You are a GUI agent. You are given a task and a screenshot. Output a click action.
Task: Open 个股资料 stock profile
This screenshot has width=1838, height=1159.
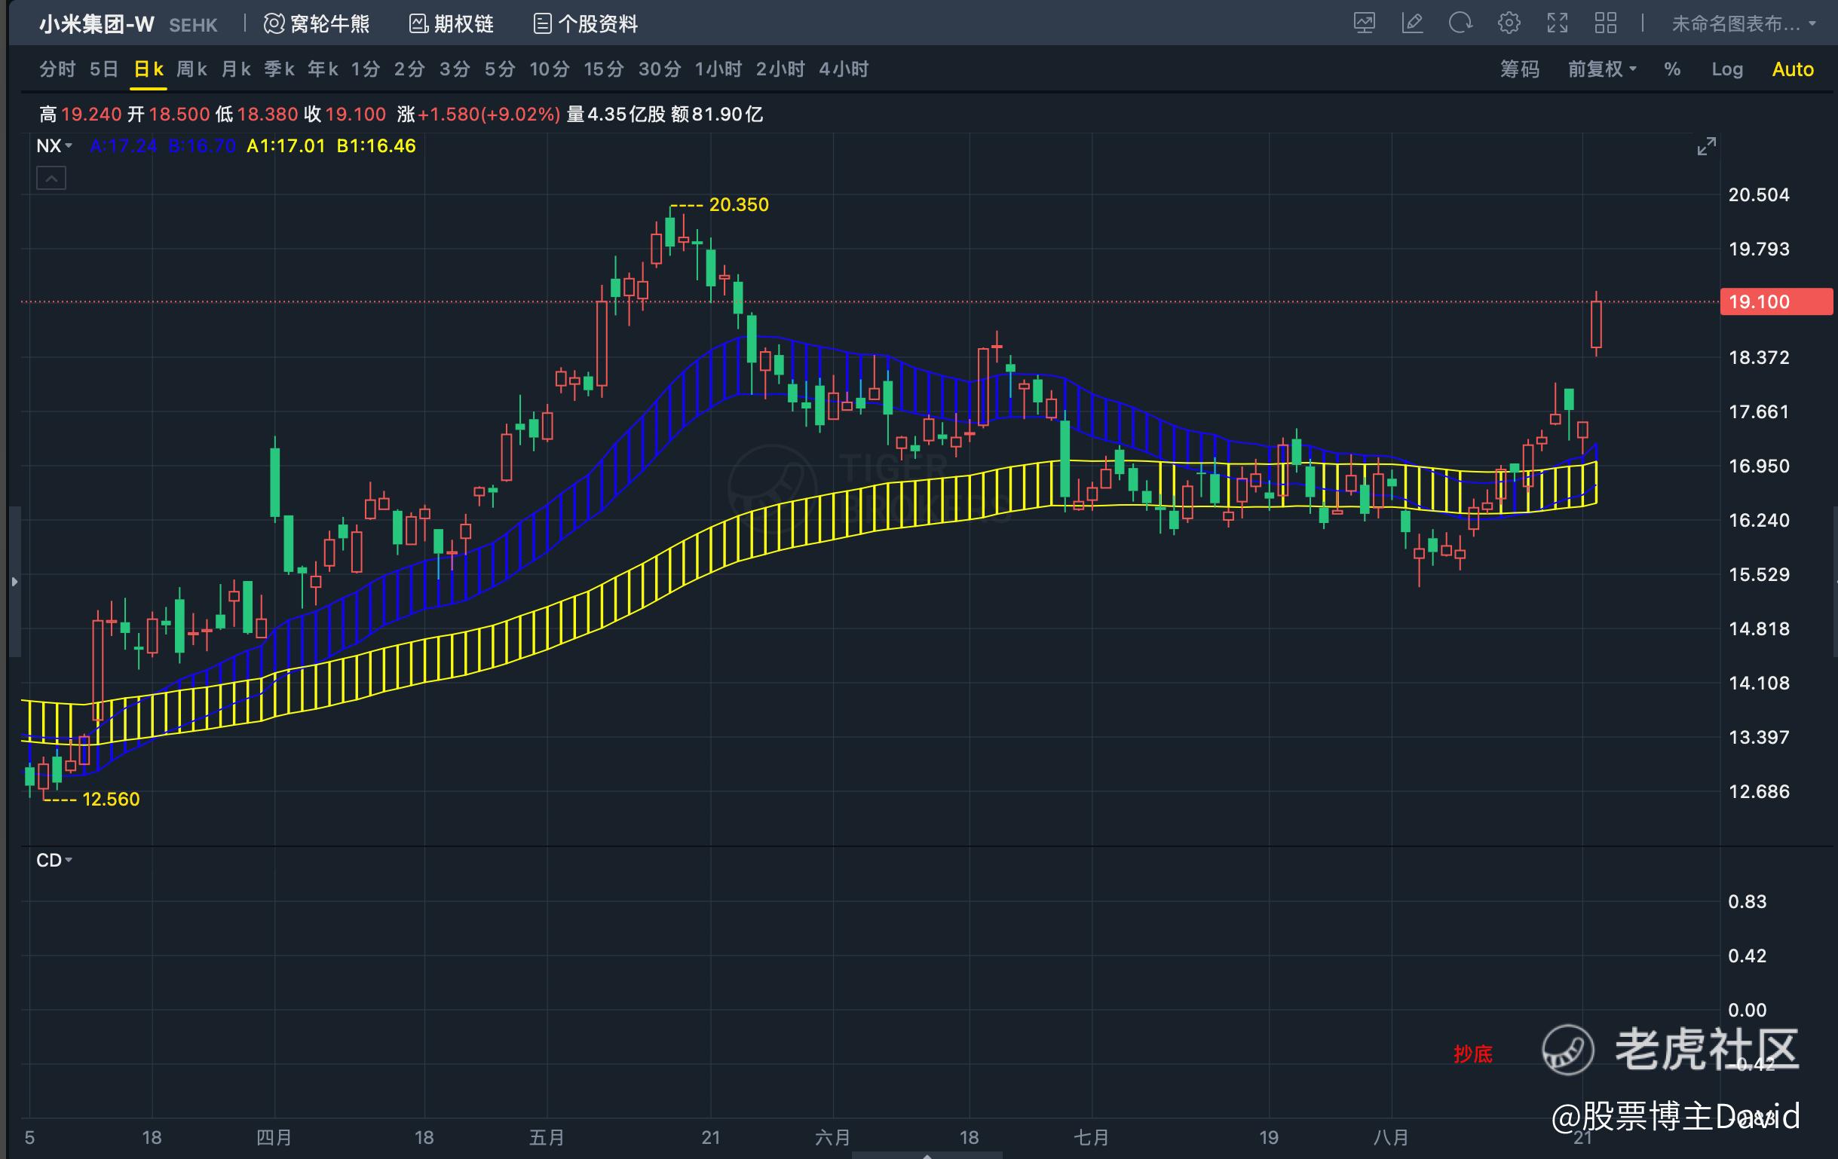point(586,24)
